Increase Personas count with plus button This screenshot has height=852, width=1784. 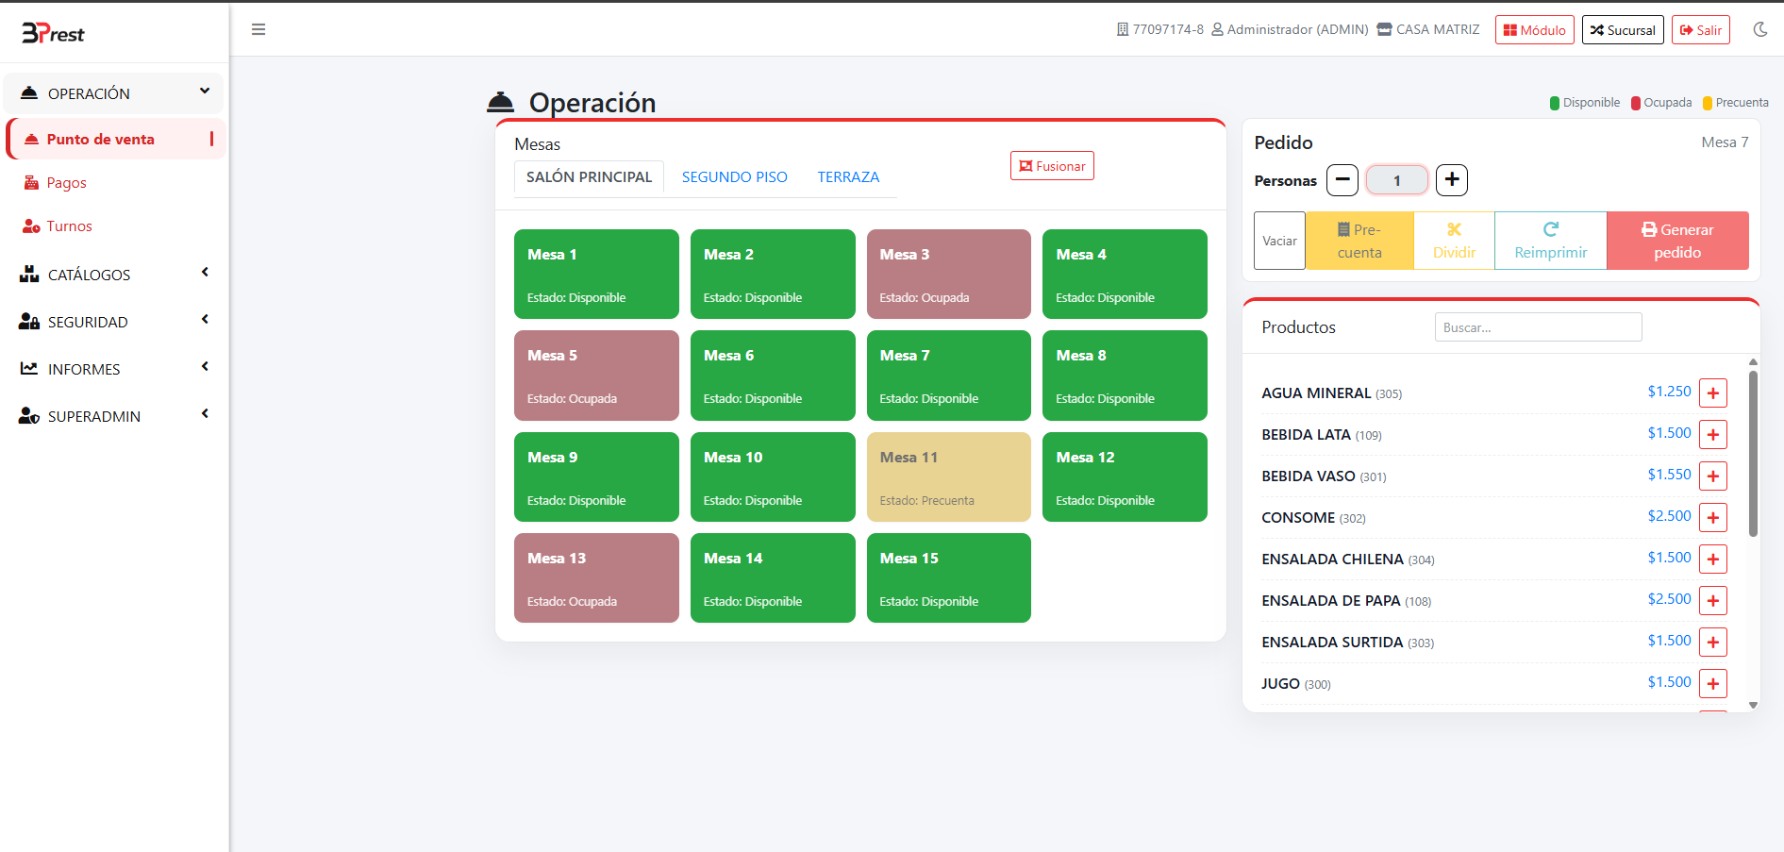pyautogui.click(x=1452, y=180)
